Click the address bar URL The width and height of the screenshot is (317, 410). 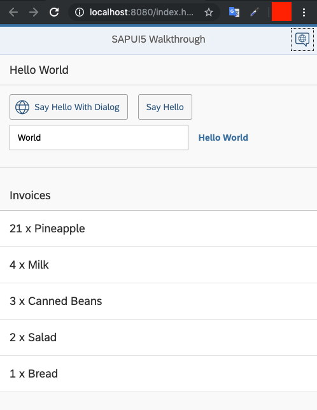tap(141, 12)
